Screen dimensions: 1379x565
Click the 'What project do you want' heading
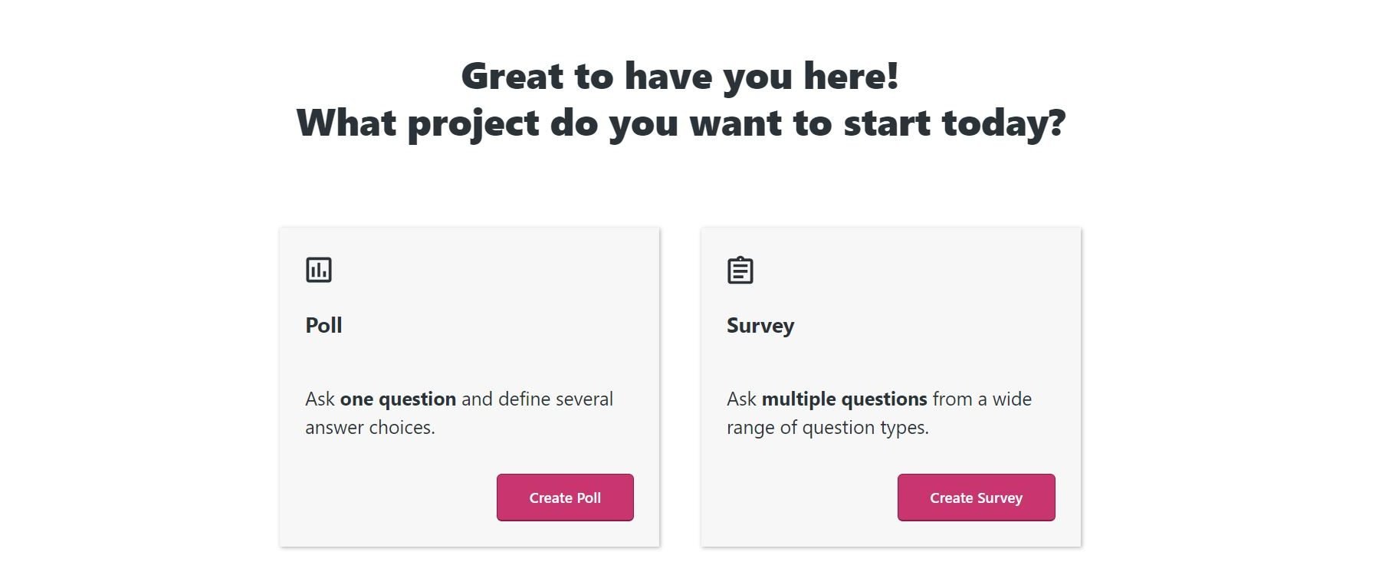point(681,123)
